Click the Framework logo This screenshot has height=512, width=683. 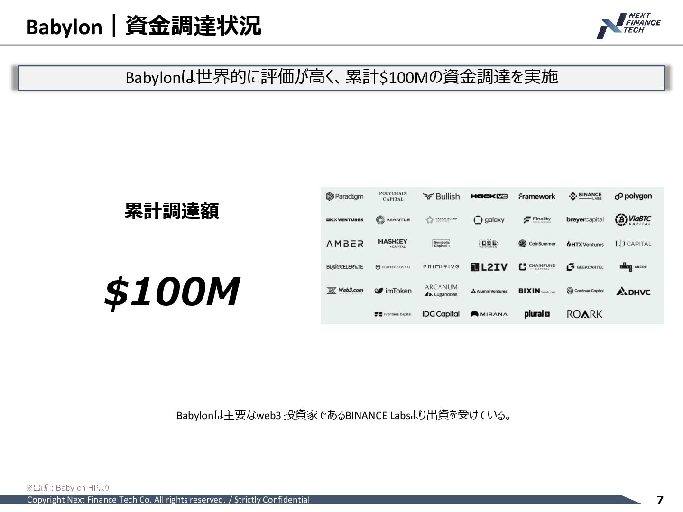point(537,196)
